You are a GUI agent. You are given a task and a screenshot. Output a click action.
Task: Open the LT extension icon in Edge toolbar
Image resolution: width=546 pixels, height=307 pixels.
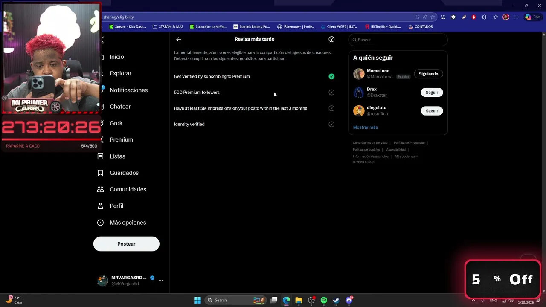click(443, 17)
